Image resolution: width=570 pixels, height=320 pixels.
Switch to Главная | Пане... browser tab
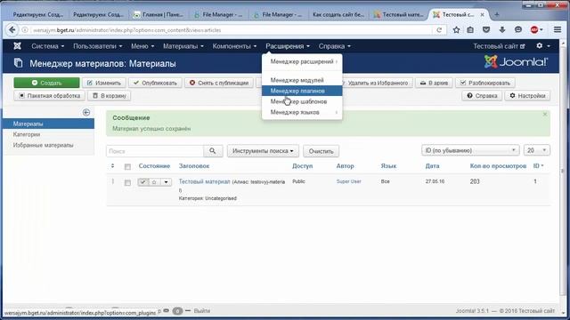(x=159, y=14)
